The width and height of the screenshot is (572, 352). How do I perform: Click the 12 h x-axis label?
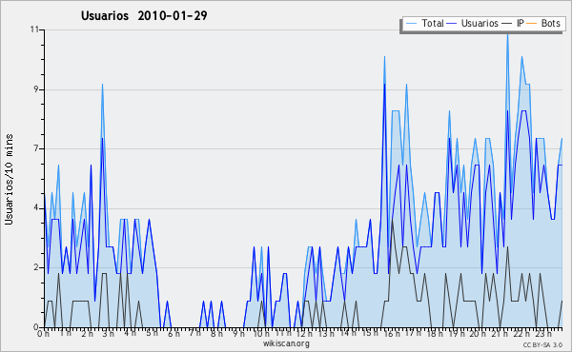pyautogui.click(x=304, y=333)
